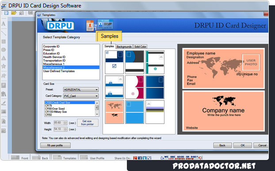Screen dimensions: 275x171
Task: Select the Text tool with letter A
Action: [x=4, y=24]
